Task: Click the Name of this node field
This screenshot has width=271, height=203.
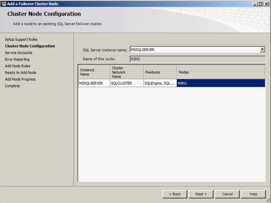Action: pyautogui.click(x=198, y=59)
